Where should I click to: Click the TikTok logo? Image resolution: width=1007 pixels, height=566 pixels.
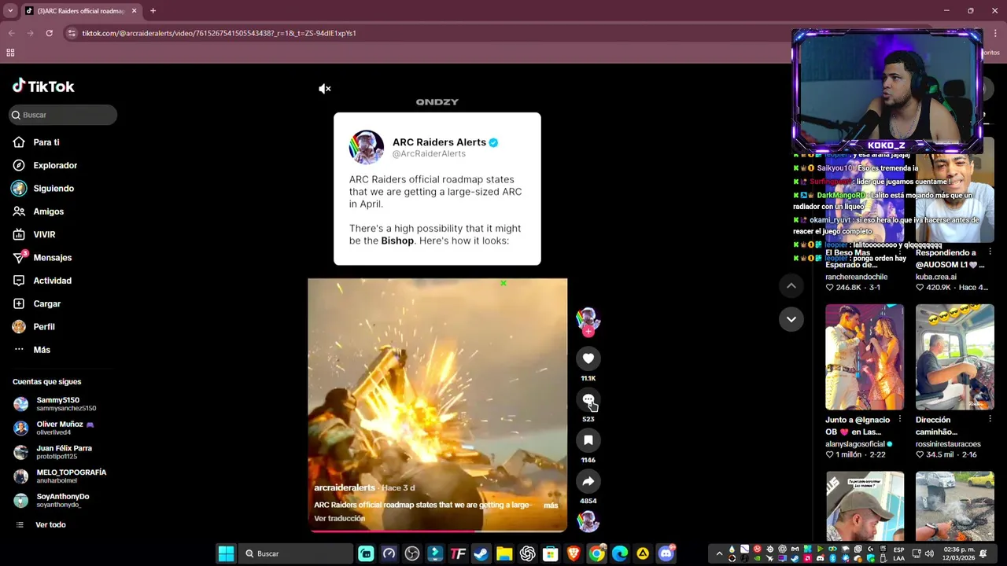(43, 86)
